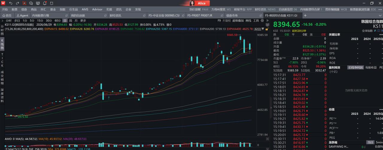Open the 宏观 menu
The width and height of the screenshot is (383, 150).
point(109,9)
